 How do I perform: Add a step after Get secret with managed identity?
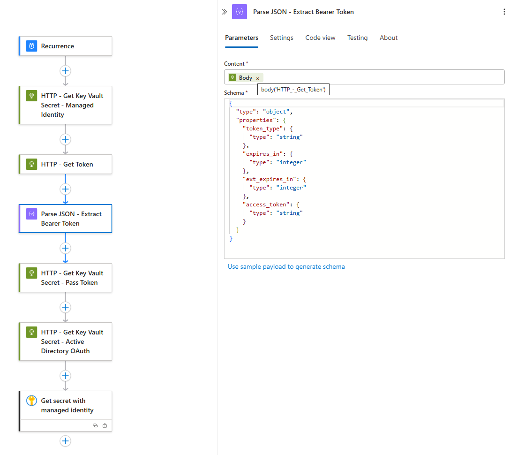(65, 441)
